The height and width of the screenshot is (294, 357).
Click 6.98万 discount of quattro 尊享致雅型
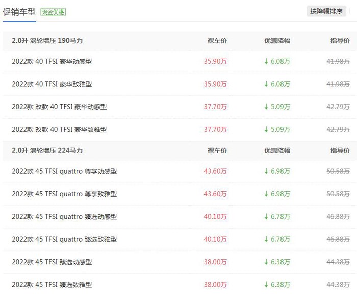click(277, 194)
